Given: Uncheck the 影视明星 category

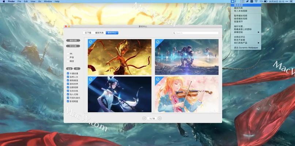Looking at the screenshot, I should coord(68,101).
